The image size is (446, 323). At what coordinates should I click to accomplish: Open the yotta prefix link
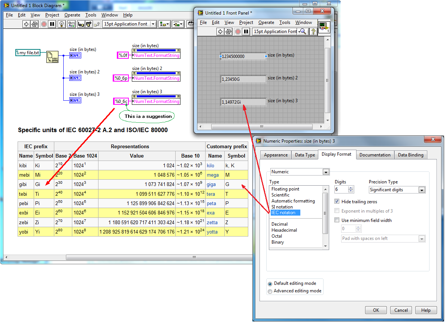[x=212, y=232]
